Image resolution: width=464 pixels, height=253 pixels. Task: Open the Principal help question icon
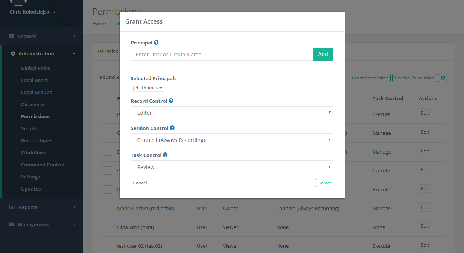coord(156,42)
